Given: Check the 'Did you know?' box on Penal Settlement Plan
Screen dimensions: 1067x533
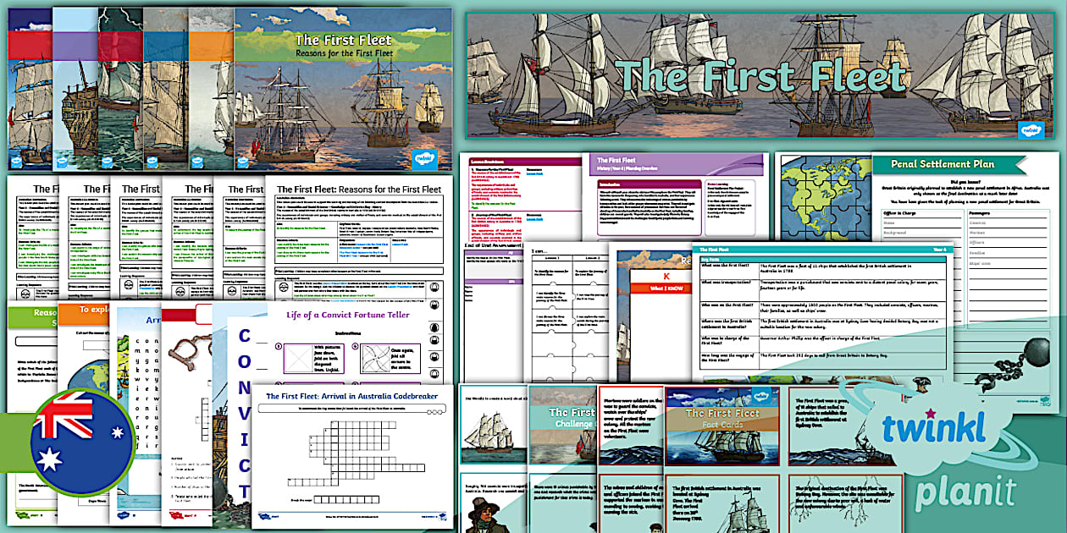Looking at the screenshot, I should [x=966, y=182].
